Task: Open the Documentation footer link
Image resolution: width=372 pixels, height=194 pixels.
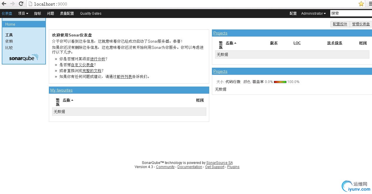Action: [190, 167]
